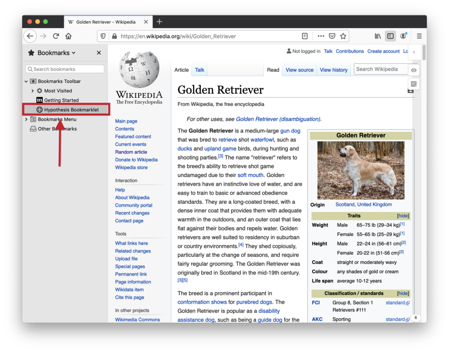The image size is (449, 352).
Task: Switch to the Talk page tab
Action: pos(200,70)
